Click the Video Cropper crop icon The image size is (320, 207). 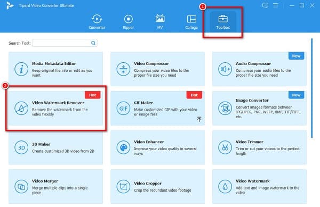click(123, 186)
